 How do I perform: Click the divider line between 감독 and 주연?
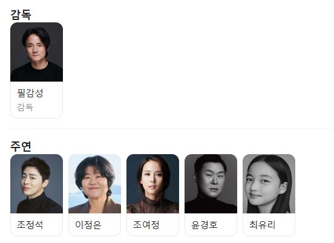(172, 129)
